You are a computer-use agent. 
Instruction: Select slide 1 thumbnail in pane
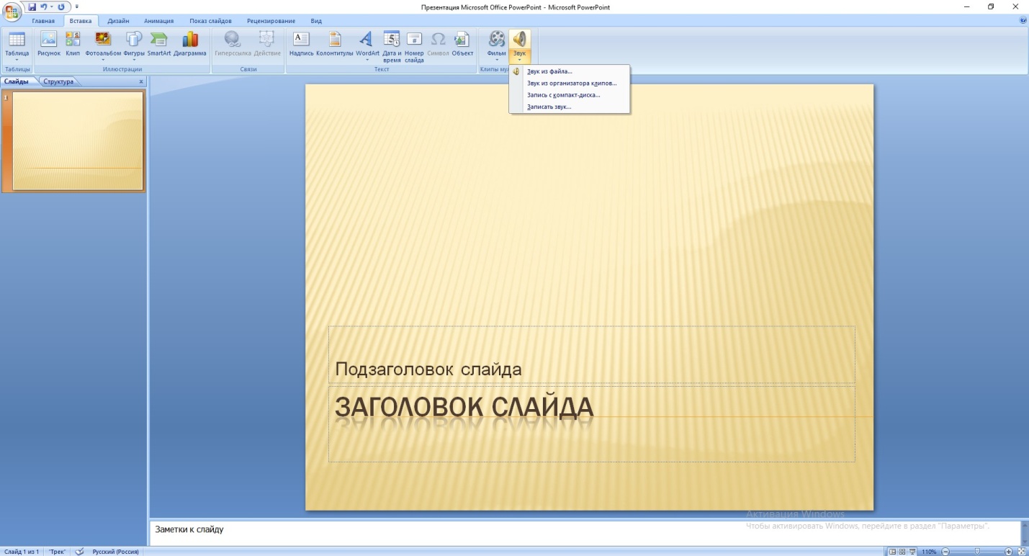click(x=78, y=141)
